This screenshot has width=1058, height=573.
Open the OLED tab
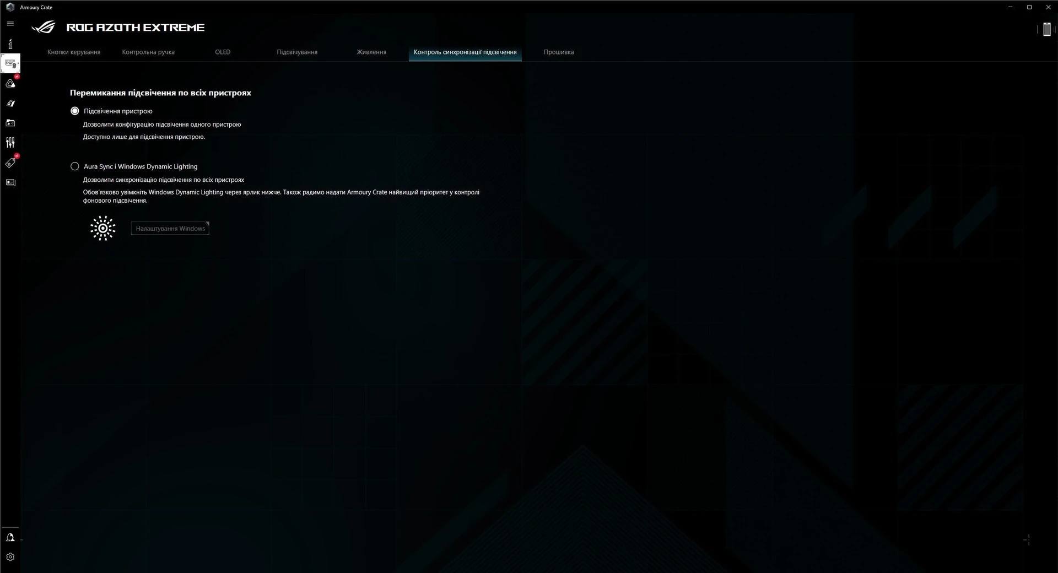(223, 52)
